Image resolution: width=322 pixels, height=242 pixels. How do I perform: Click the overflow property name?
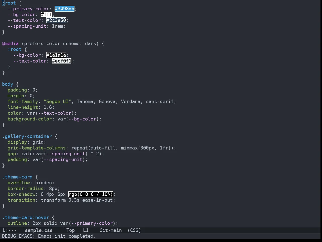click(x=19, y=183)
